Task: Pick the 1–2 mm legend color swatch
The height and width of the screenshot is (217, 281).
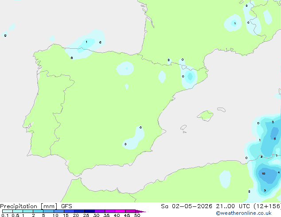Action: [x=28, y=211]
